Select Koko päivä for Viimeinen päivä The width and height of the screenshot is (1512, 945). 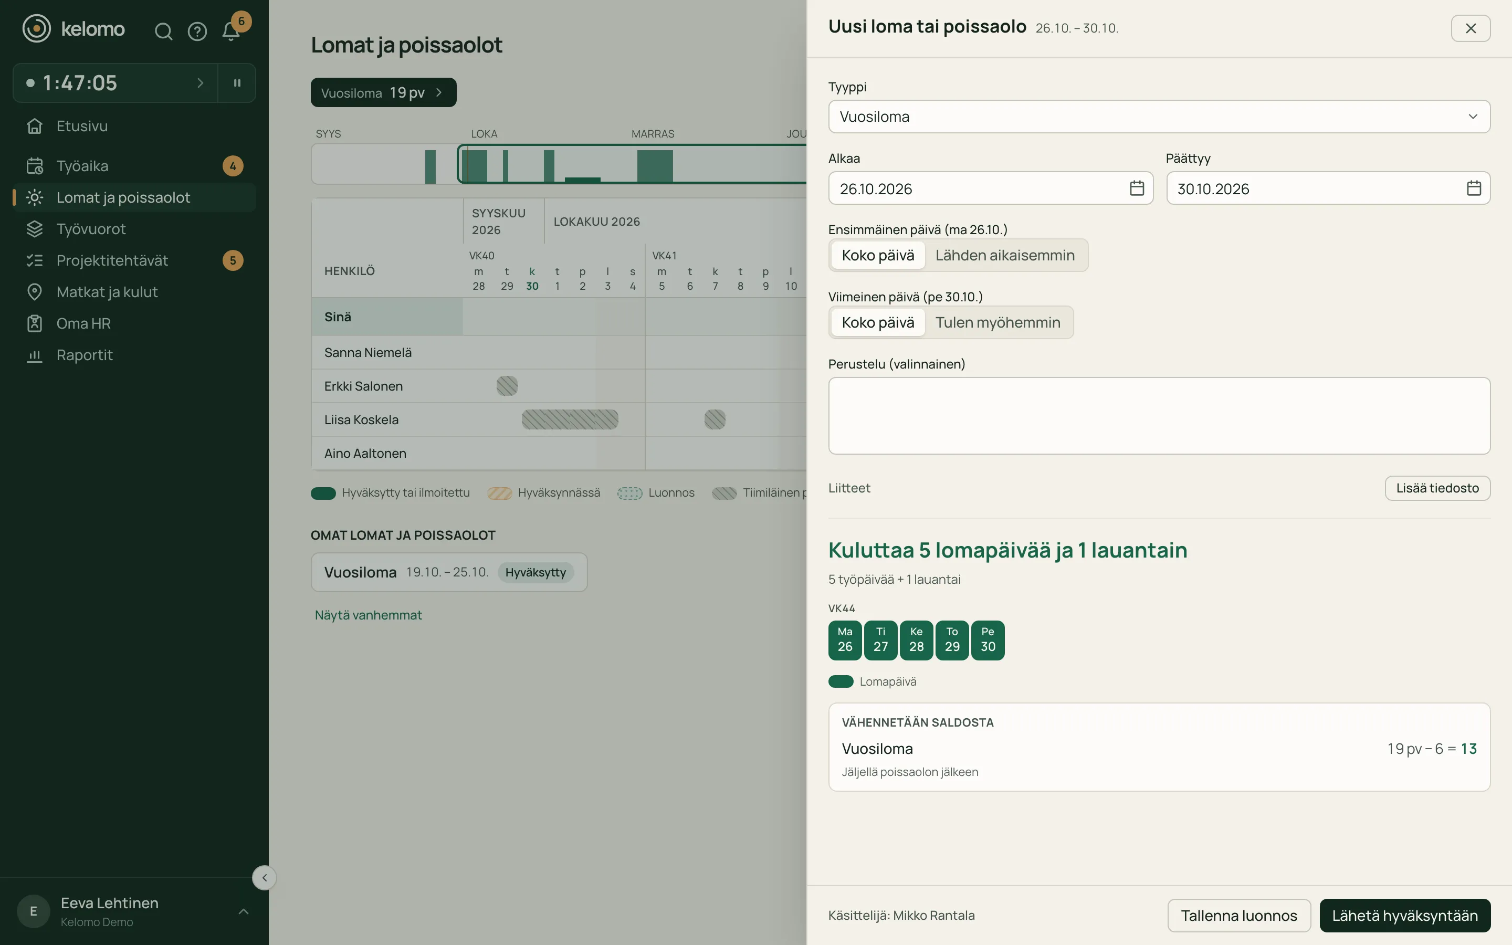tap(878, 322)
